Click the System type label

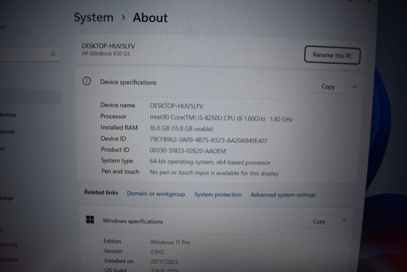pos(117,161)
